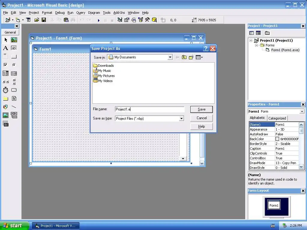Click the Add Standard EXE Project icon
The height and width of the screenshot is (230, 307).
(x=8, y=20)
